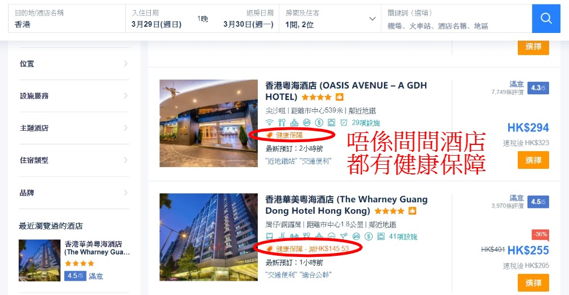The width and height of the screenshot is (569, 295).
Task: Click the thumbs-up badge beside Oasis Avenue stars
Action: pyautogui.click(x=339, y=97)
